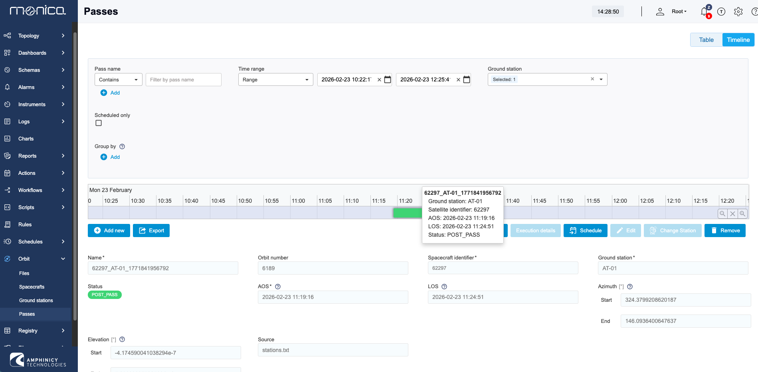The image size is (758, 372).
Task: Click the Rules sidebar icon
Action: click(7, 224)
